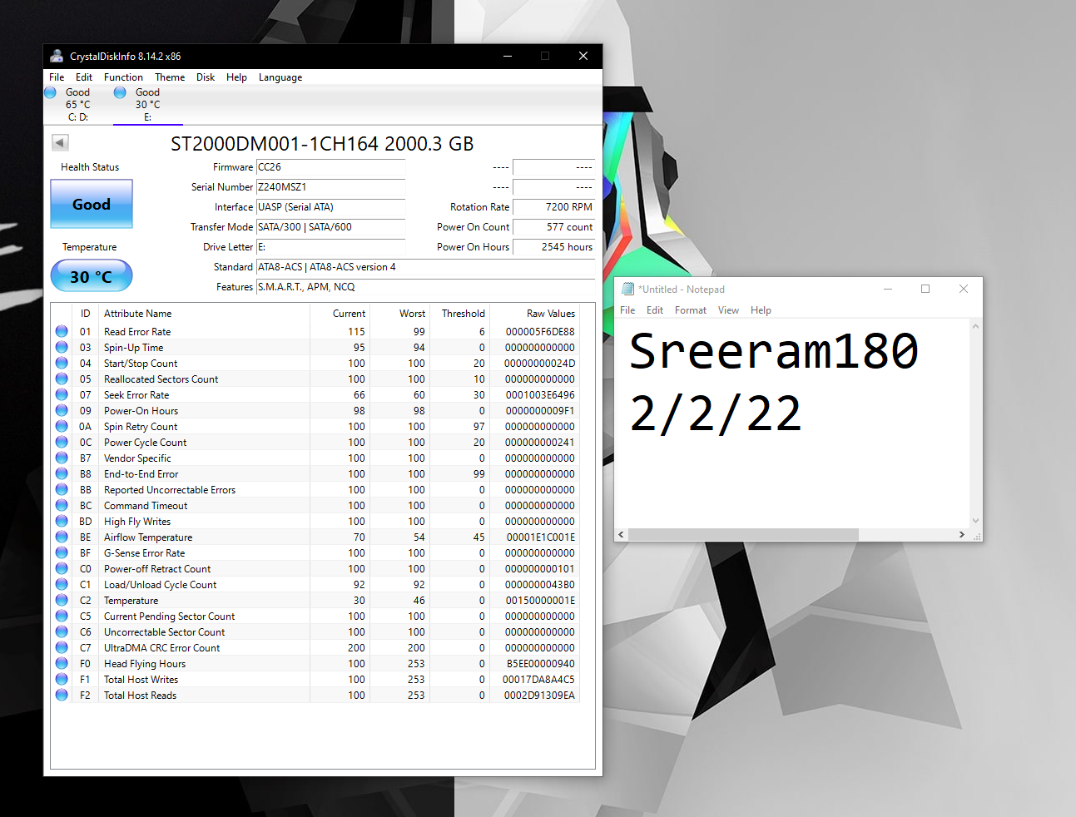The image size is (1076, 817).
Task: Click the 30 °C temperature button
Action: pos(92,276)
